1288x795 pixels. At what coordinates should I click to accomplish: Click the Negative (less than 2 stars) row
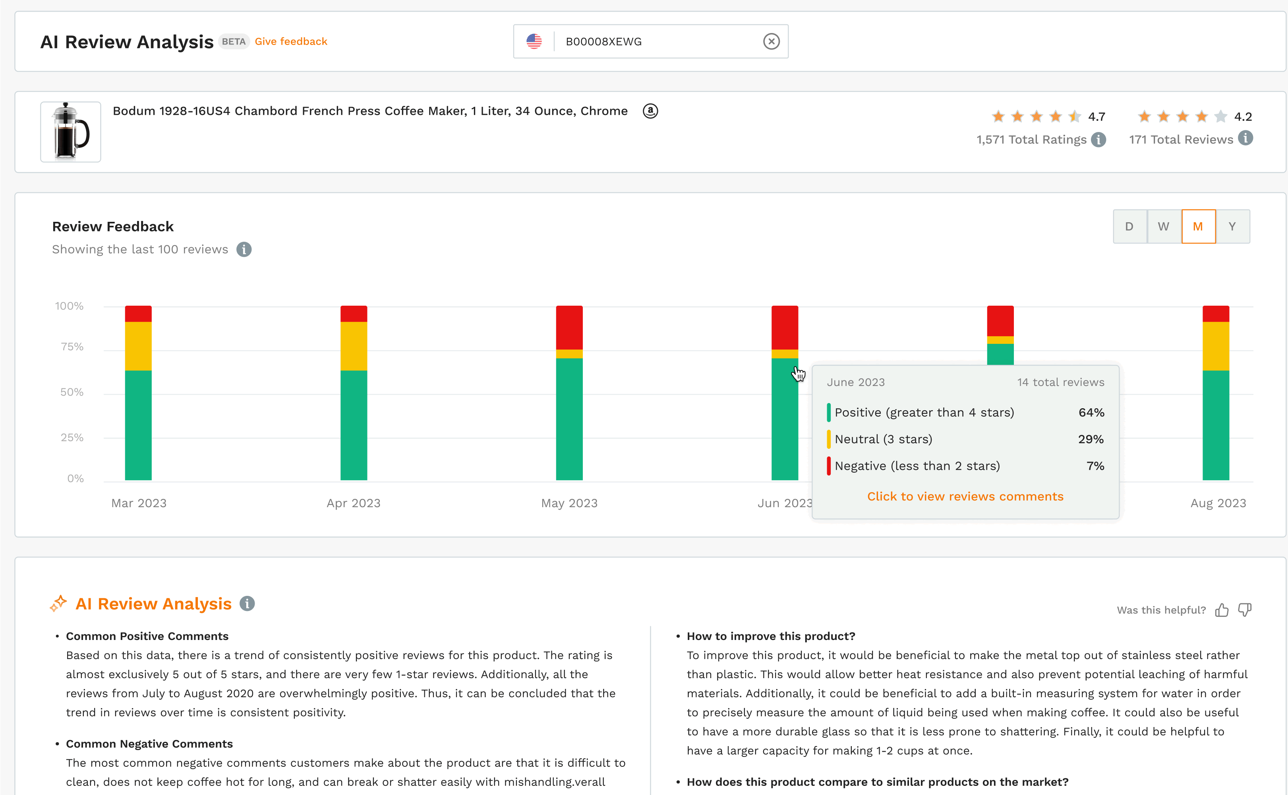point(965,466)
